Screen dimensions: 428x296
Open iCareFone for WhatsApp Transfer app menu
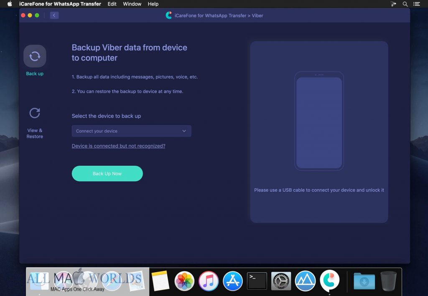coord(60,4)
